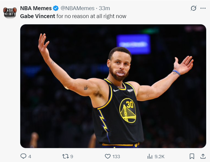Click the share upload arrow icon
Viewport: 210px width, 162px height.
tap(203, 156)
